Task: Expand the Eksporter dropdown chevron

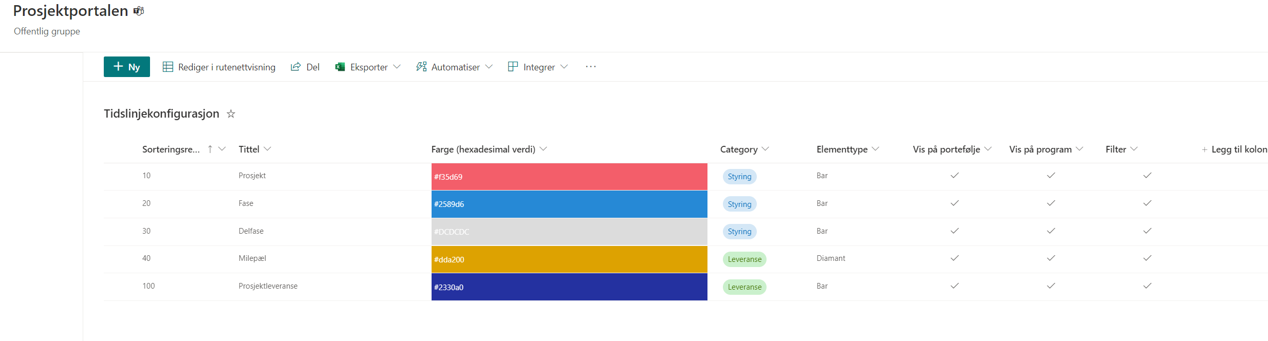Action: click(397, 67)
